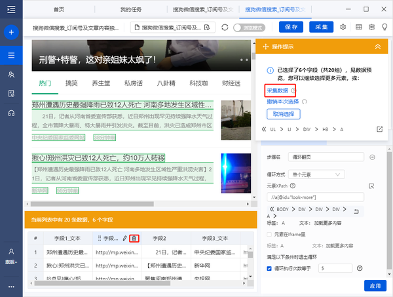Click the circle icon next to step name field
393x297 pixels.
click(372, 157)
